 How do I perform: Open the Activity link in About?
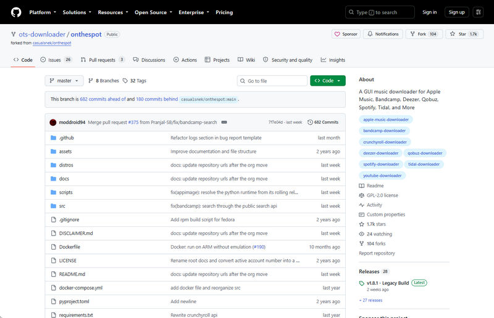point(371,205)
